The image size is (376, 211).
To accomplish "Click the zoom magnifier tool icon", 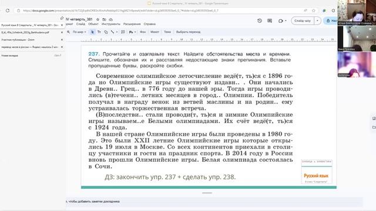I will click(x=69, y=32).
